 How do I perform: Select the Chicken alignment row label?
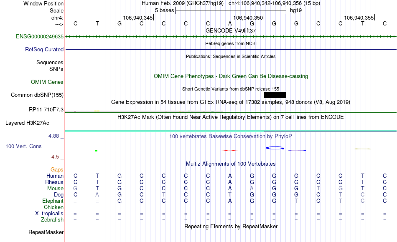[53, 207]
